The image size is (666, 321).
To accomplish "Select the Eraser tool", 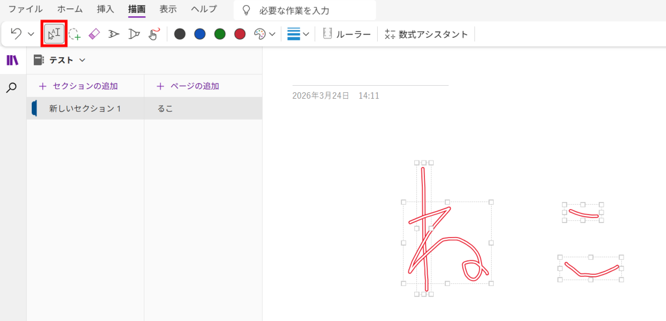I will tap(94, 34).
